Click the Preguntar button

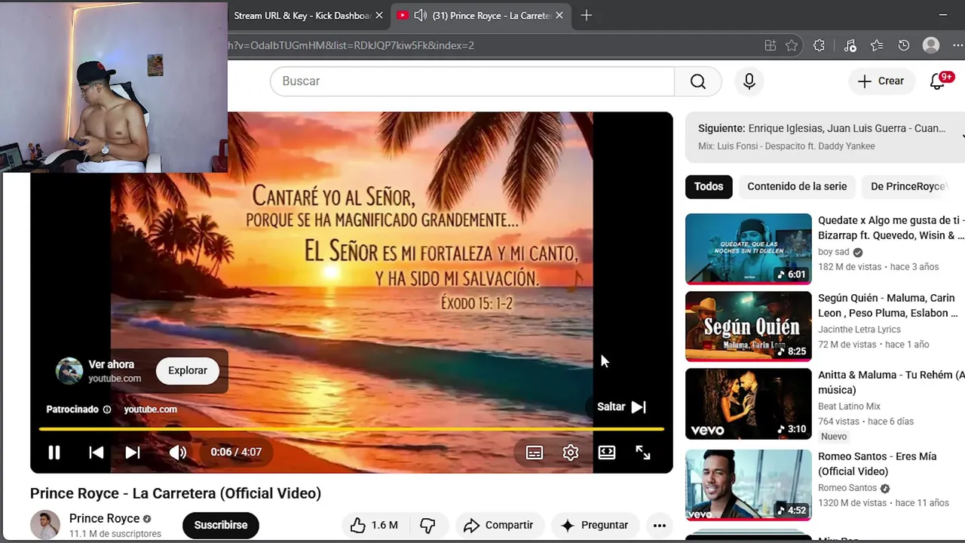tap(595, 525)
